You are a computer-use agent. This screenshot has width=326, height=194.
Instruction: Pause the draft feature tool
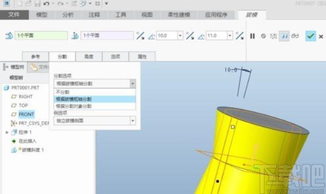[x=253, y=36]
